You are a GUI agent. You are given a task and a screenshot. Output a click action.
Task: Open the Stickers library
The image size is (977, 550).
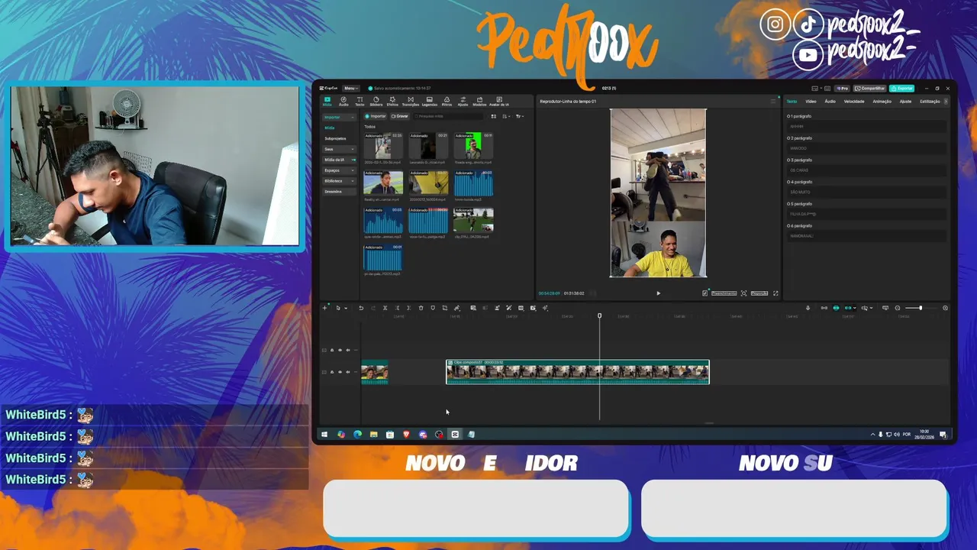tap(376, 101)
